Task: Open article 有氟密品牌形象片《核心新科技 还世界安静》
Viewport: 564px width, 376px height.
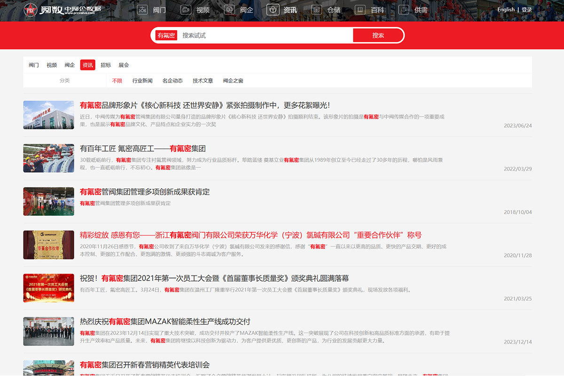Action: click(205, 105)
